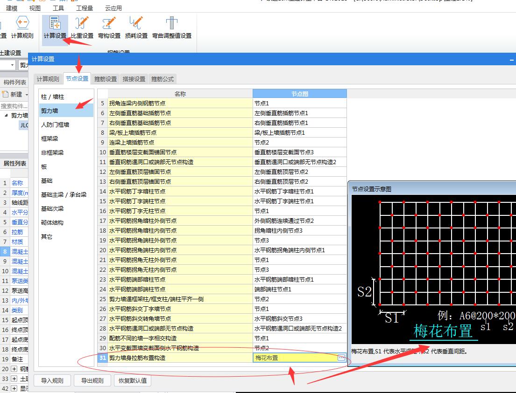Click 恢复默认值 button
This screenshot has width=516, height=393.
pyautogui.click(x=132, y=380)
